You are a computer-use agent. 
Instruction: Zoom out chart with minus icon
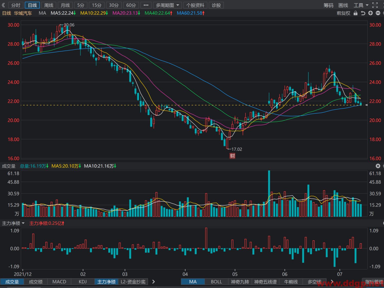click(378, 13)
